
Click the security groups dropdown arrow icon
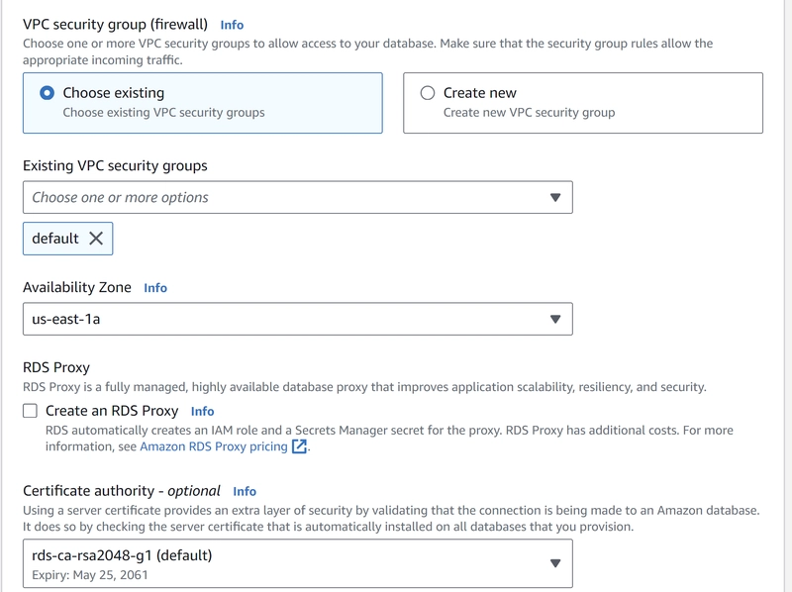(555, 198)
